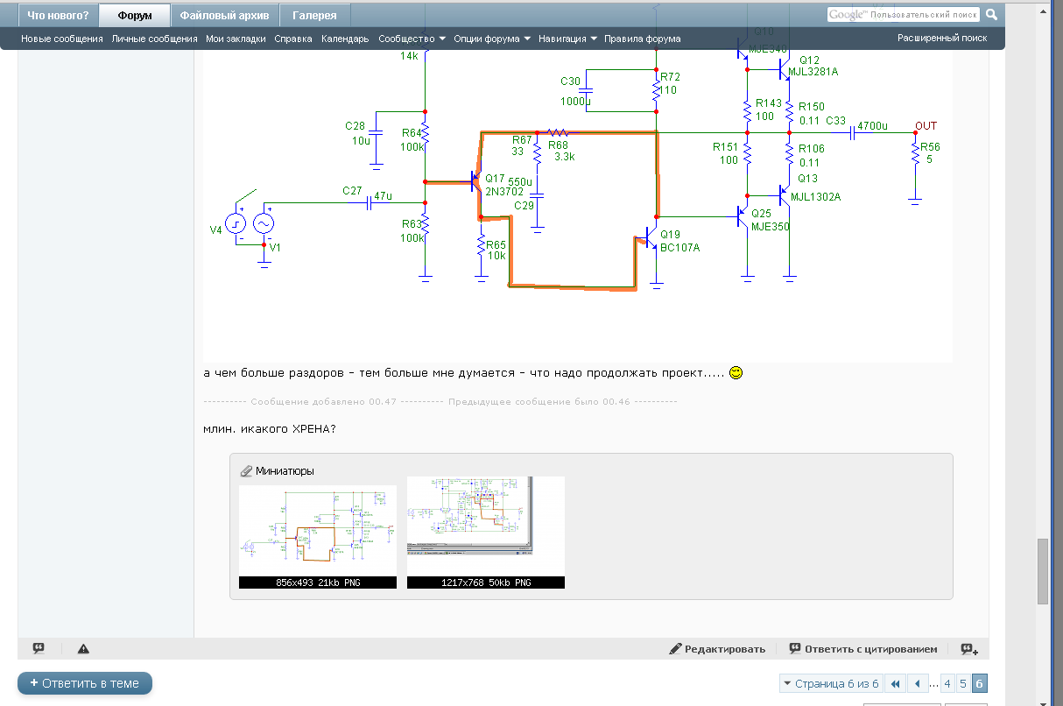This screenshot has height=706, width=1063.
Task: Go to previous page arrow icon
Action: 918,683
